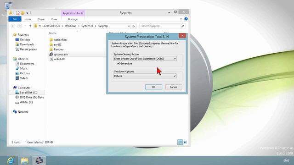Sort by the Name column header
This screenshot has height=165, width=294.
tap(53, 33)
